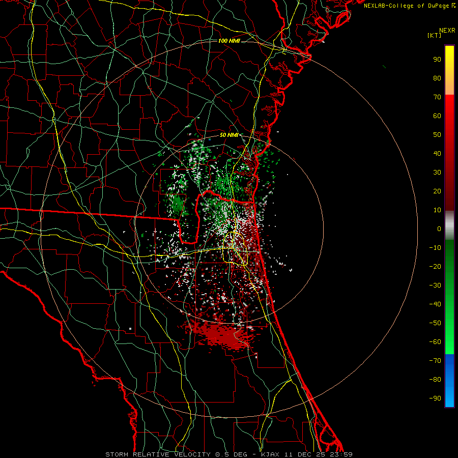The width and height of the screenshot is (458, 458).
Task: Click the positive 70 scale value
Action: (437, 97)
